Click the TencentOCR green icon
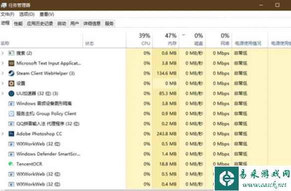Viewport: 291px width, 191px height. (x=11, y=164)
